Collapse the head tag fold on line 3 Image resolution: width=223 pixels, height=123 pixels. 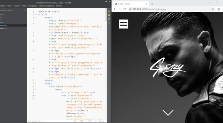tap(36, 18)
